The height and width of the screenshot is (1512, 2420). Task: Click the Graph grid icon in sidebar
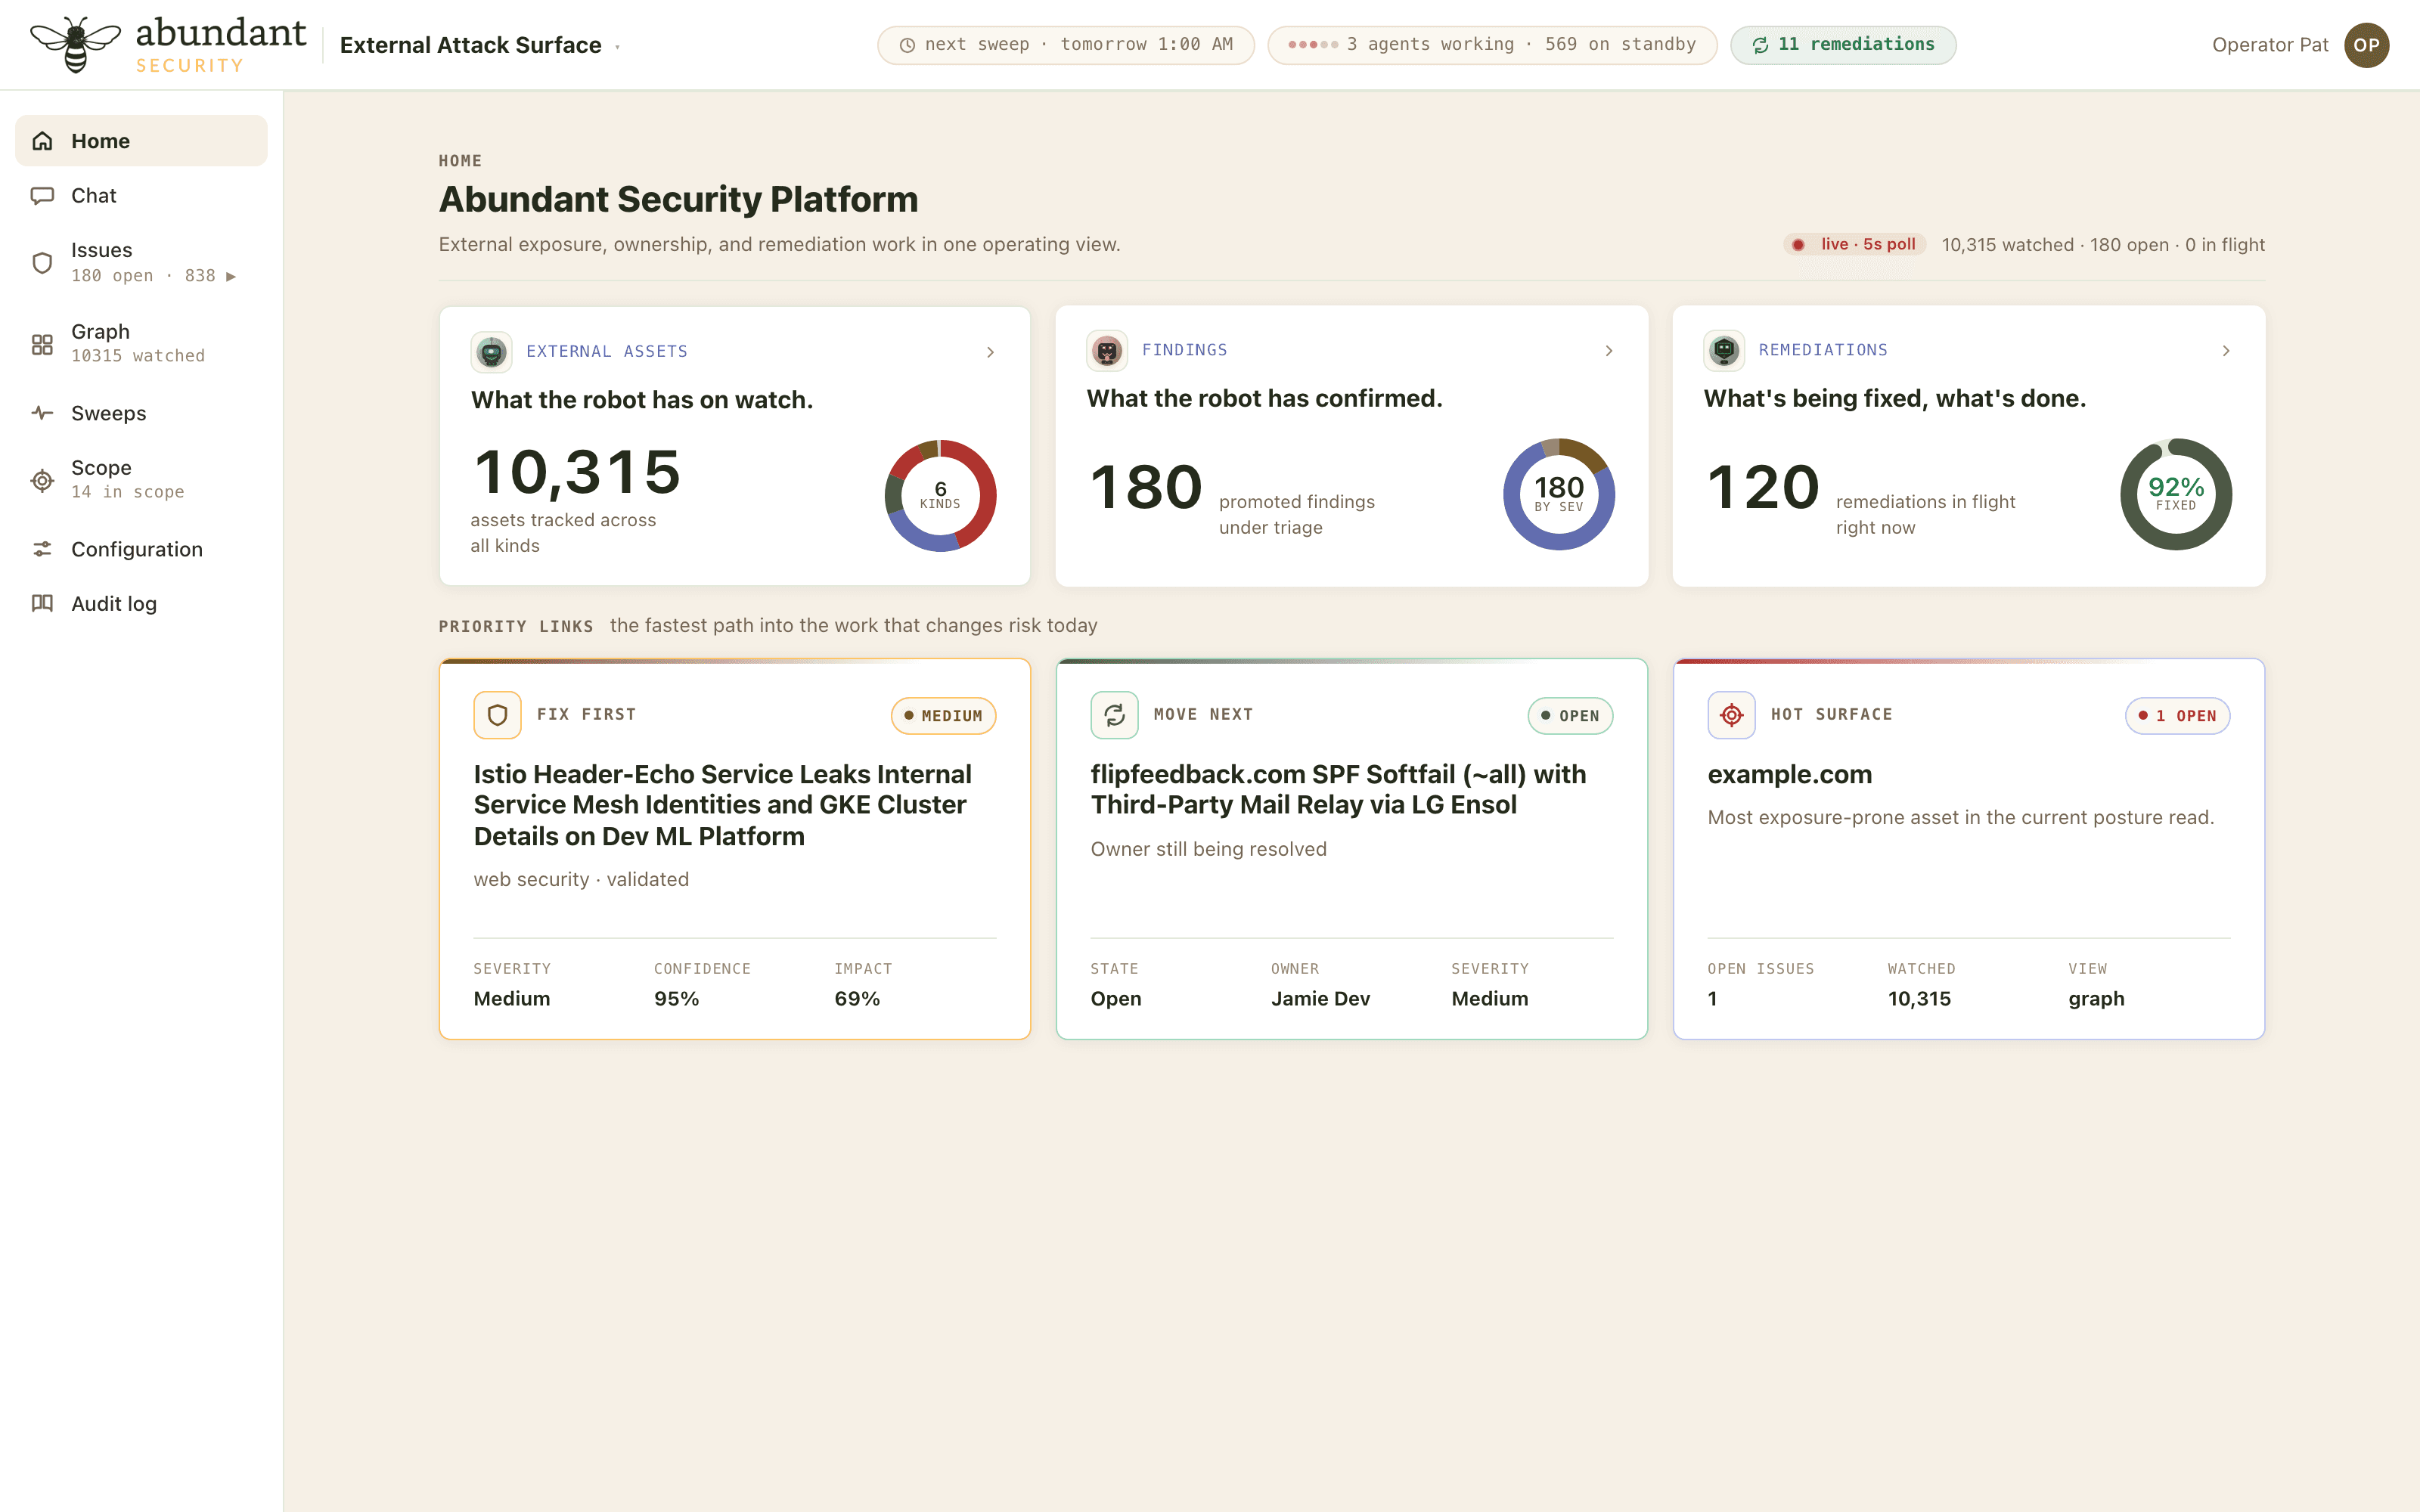42,344
